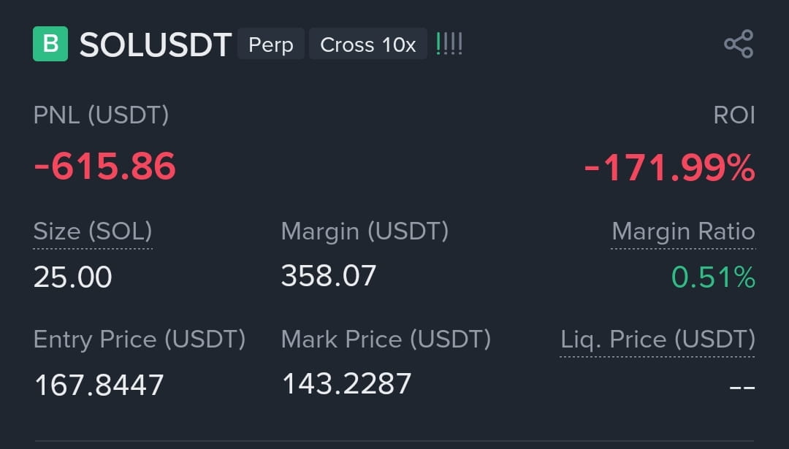The height and width of the screenshot is (449, 789).
Task: Click the -615.86 PNL value
Action: pos(104,166)
